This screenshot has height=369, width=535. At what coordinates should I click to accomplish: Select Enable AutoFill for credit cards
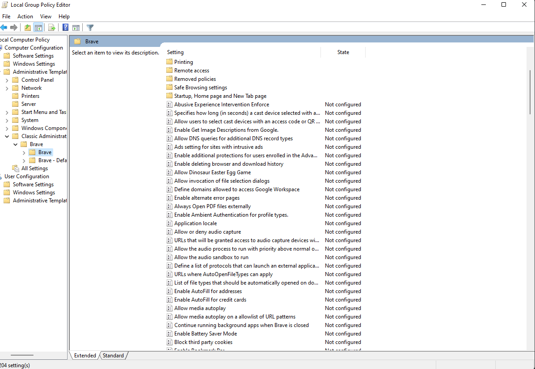point(210,300)
